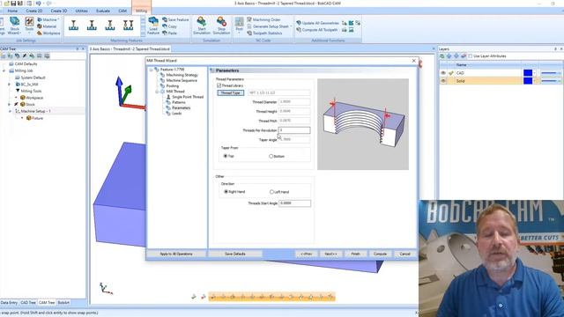Click Paste in Machining Features group
Screen dimensions: 564x317
pyautogui.click(x=169, y=33)
